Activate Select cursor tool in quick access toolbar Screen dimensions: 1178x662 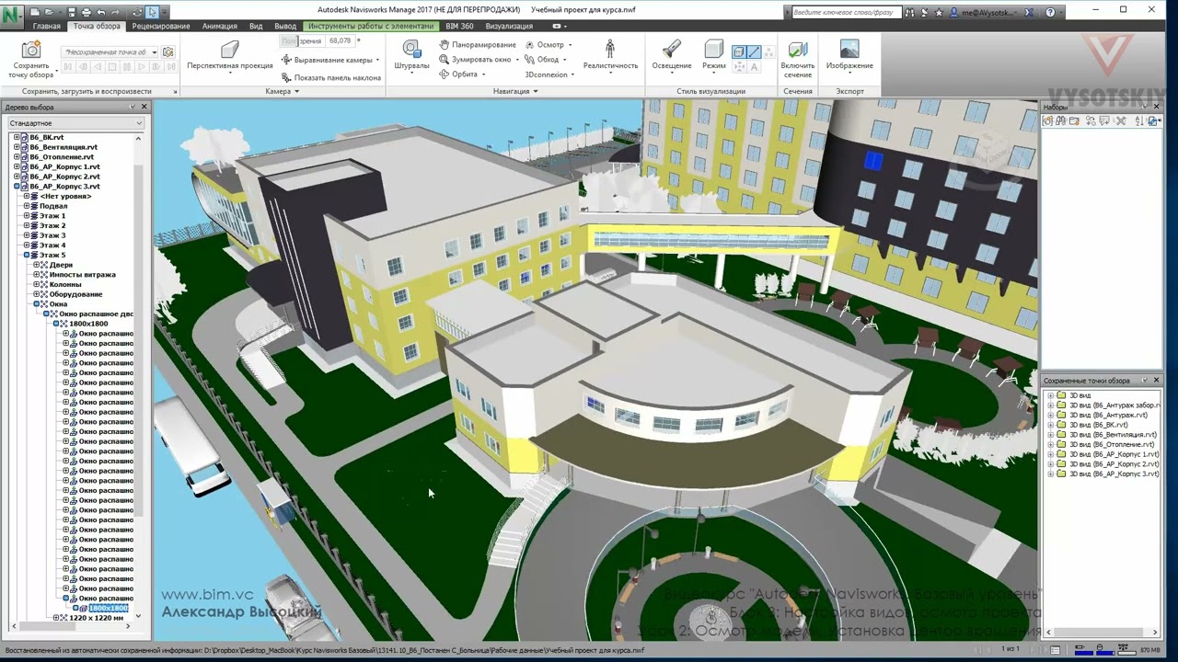153,12
